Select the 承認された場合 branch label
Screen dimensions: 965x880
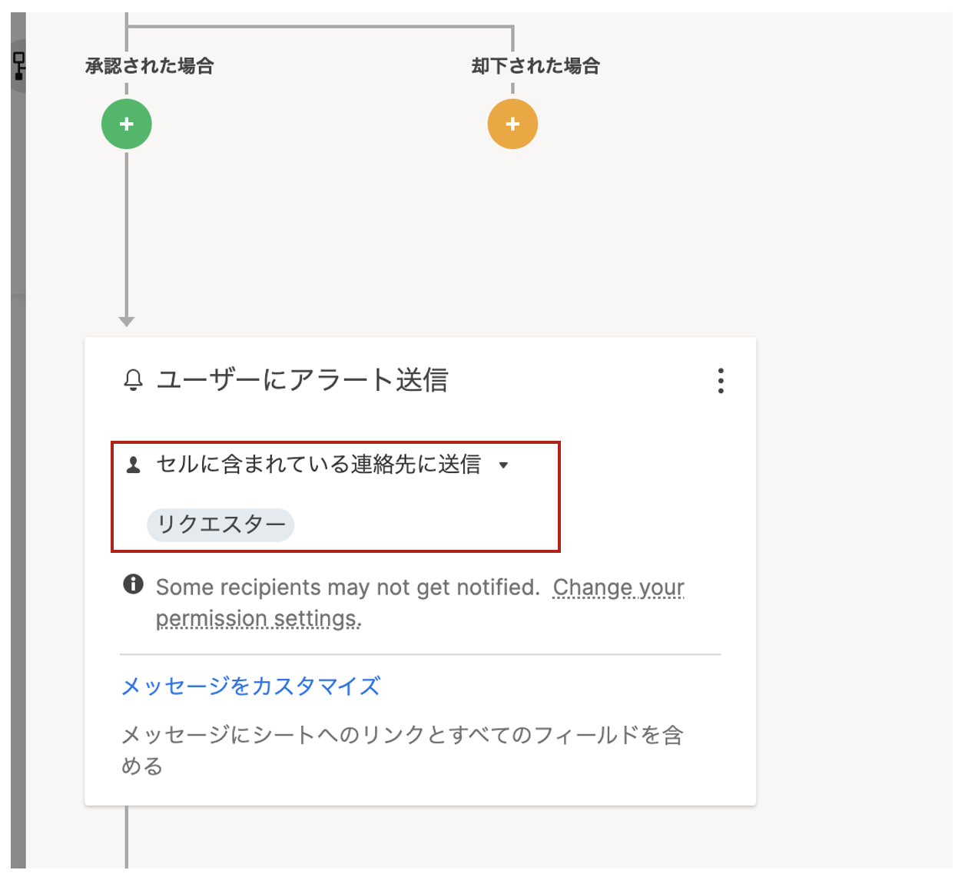point(150,66)
